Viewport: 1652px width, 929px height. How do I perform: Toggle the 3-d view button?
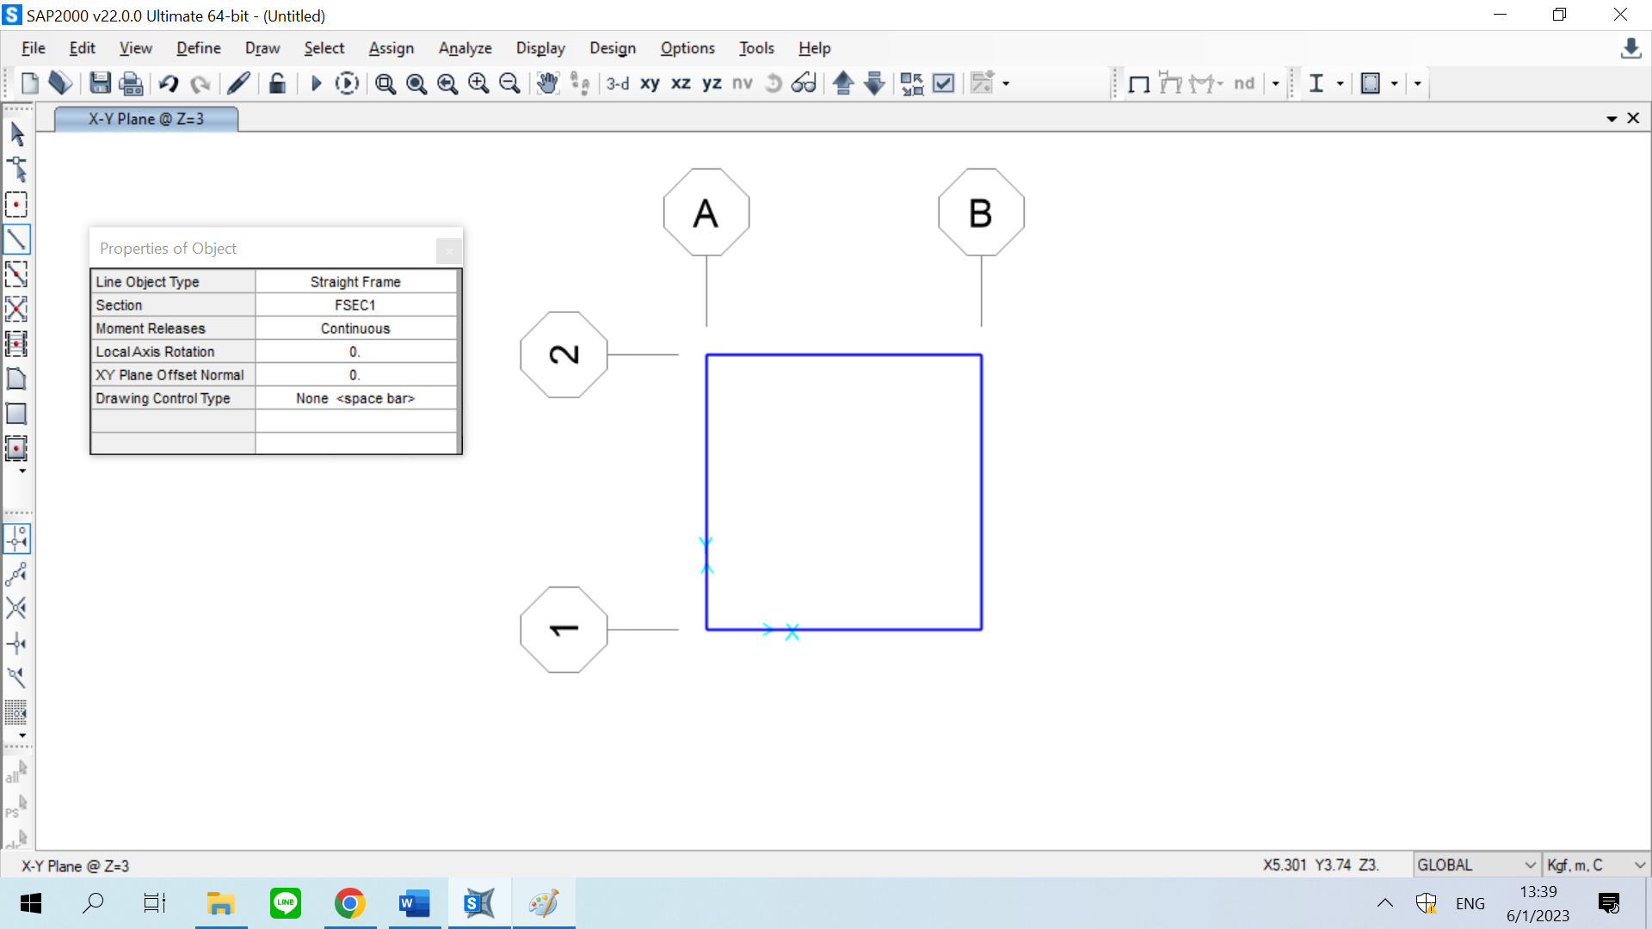click(x=617, y=83)
